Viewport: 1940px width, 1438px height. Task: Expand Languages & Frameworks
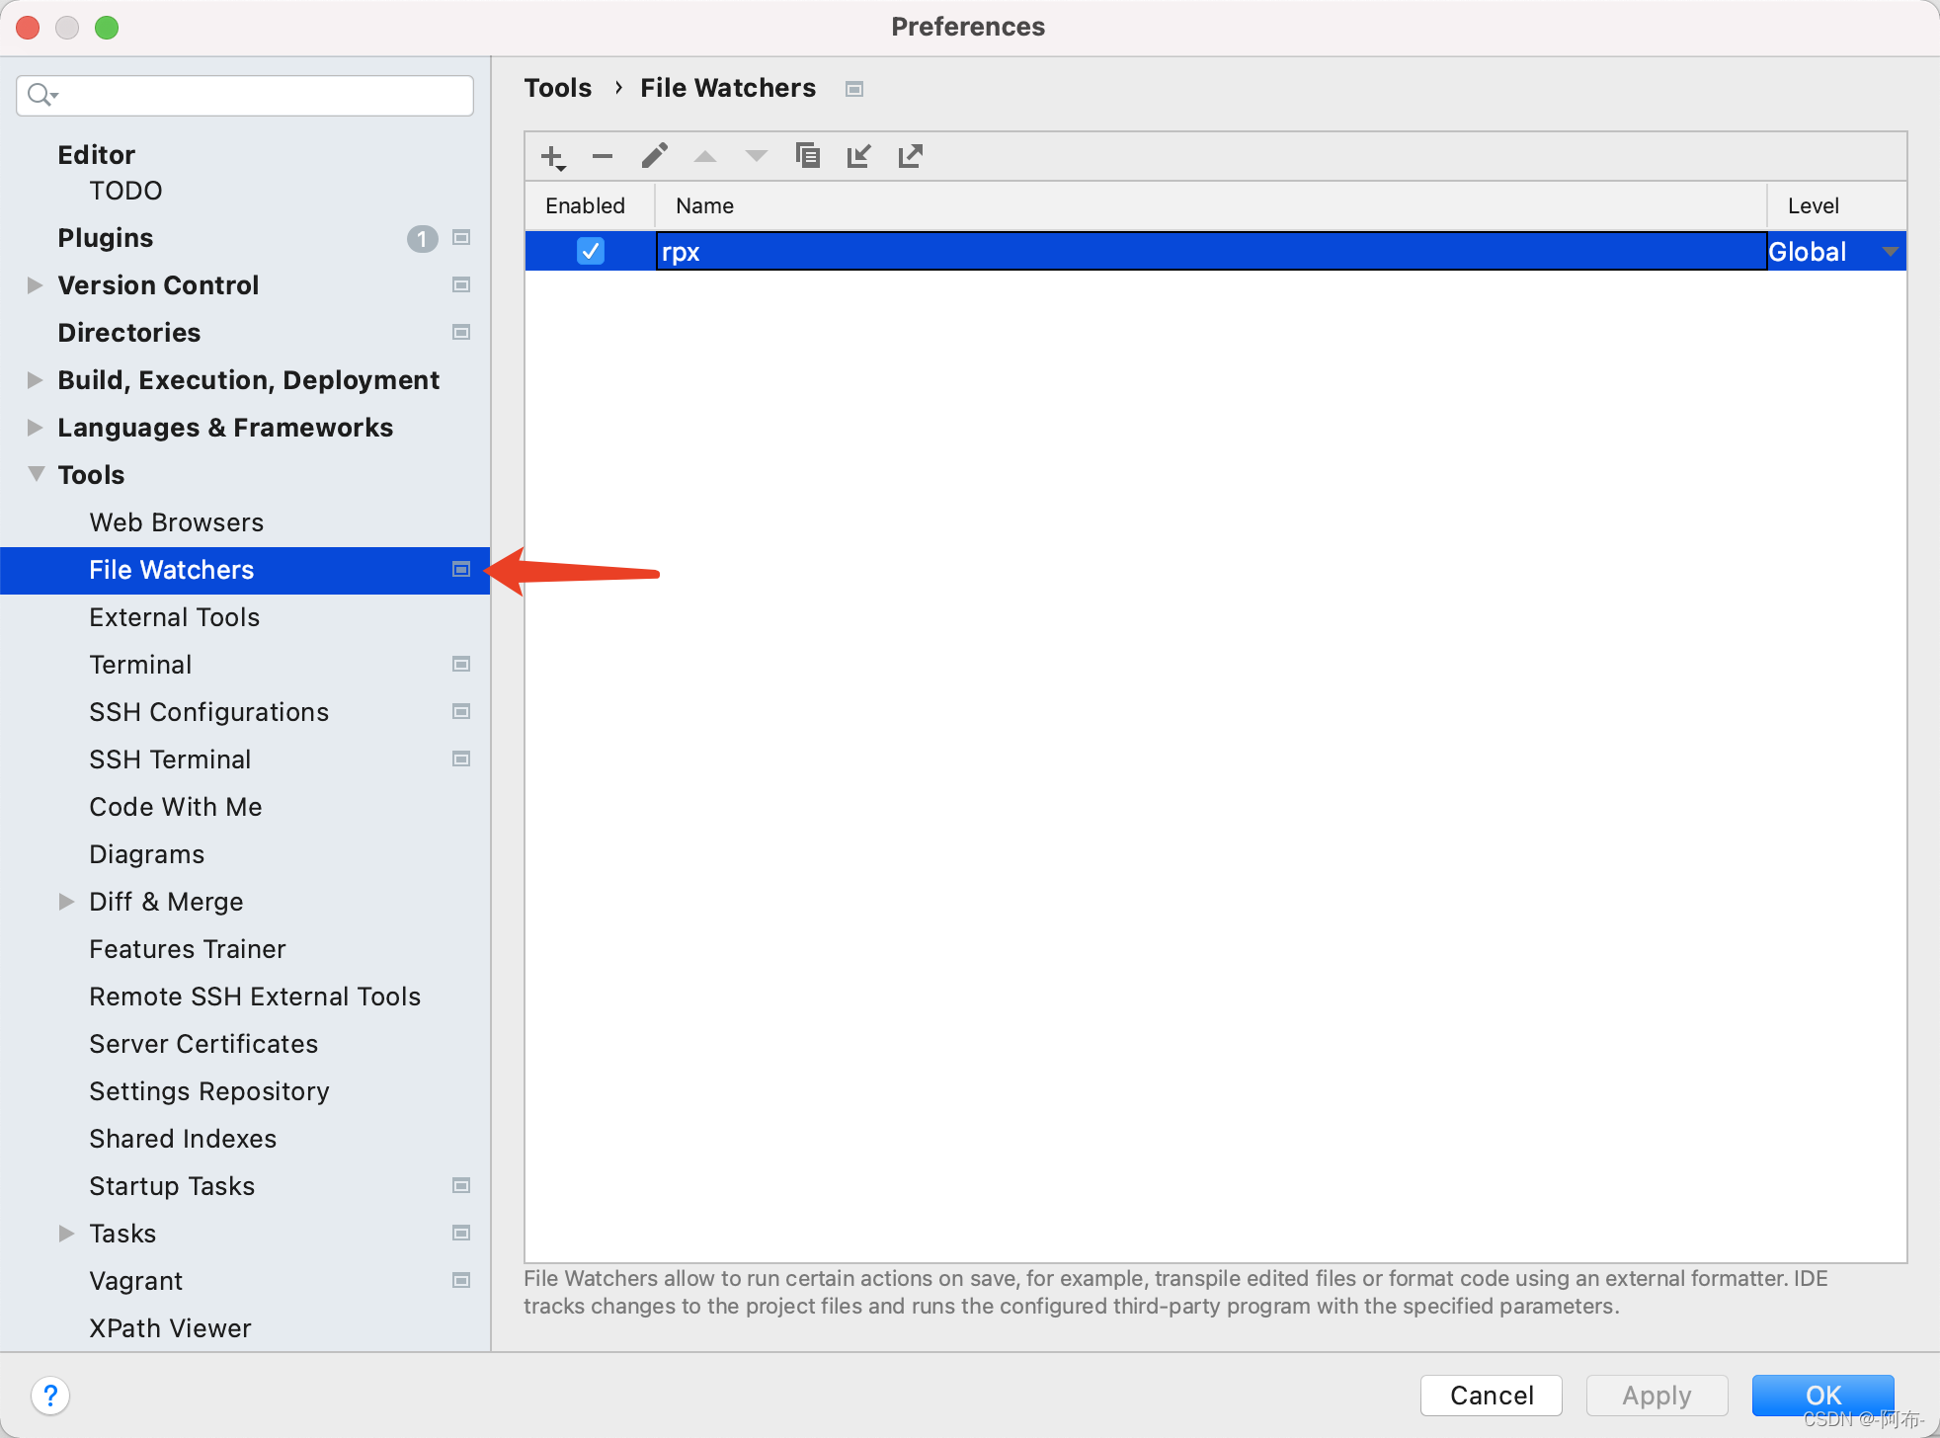(36, 427)
